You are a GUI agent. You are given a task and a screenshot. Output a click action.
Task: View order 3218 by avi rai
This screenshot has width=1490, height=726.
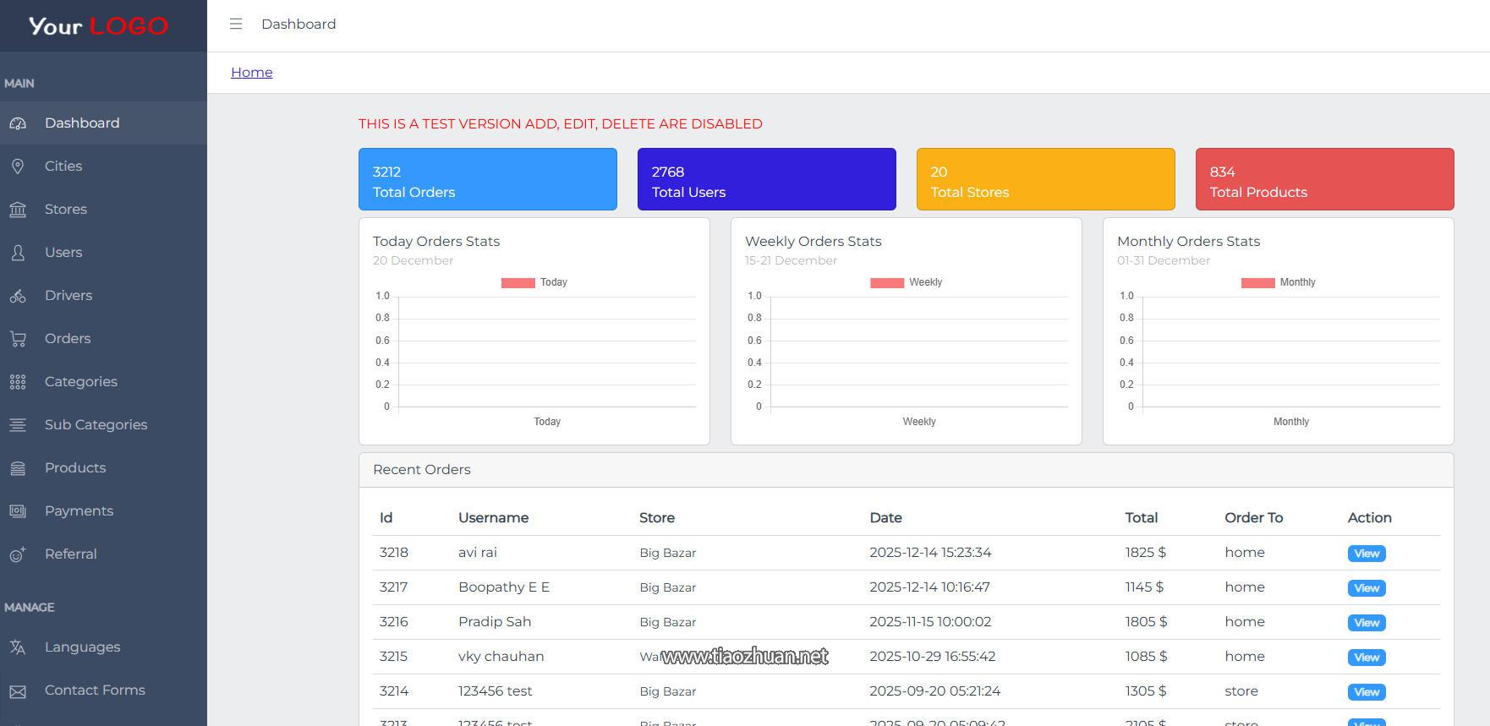(x=1366, y=554)
